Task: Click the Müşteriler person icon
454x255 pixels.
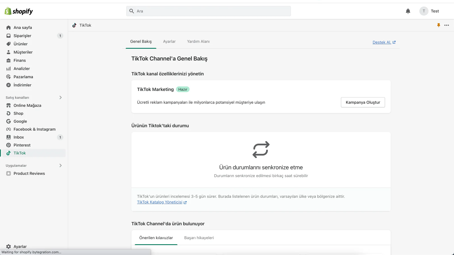Action: 9,52
